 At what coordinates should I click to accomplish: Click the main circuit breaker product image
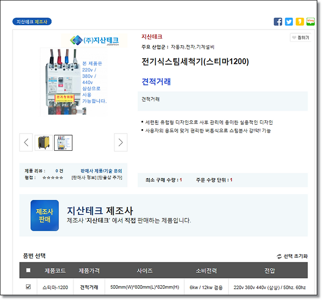click(73, 82)
